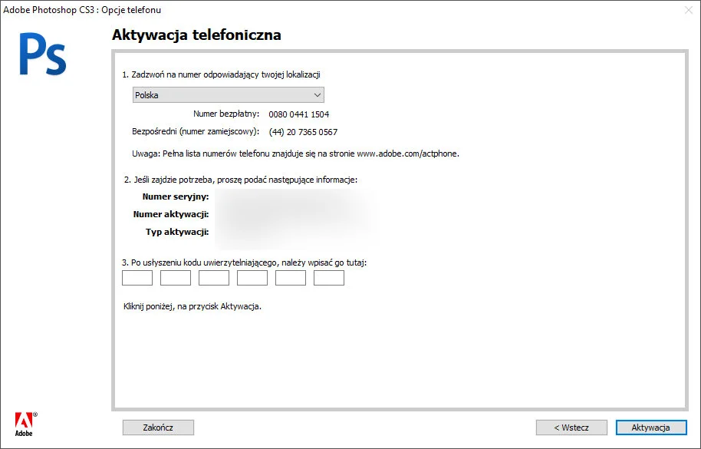701x449 pixels.
Task: Close the Opcje telefonu window
Action: [687, 10]
